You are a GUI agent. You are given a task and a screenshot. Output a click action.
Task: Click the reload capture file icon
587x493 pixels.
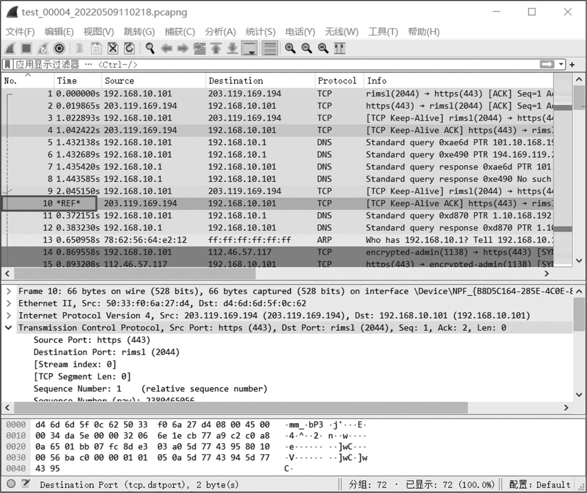point(129,49)
